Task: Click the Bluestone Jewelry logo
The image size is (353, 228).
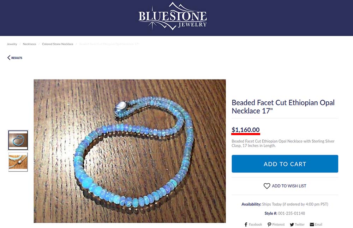Action: [x=173, y=16]
